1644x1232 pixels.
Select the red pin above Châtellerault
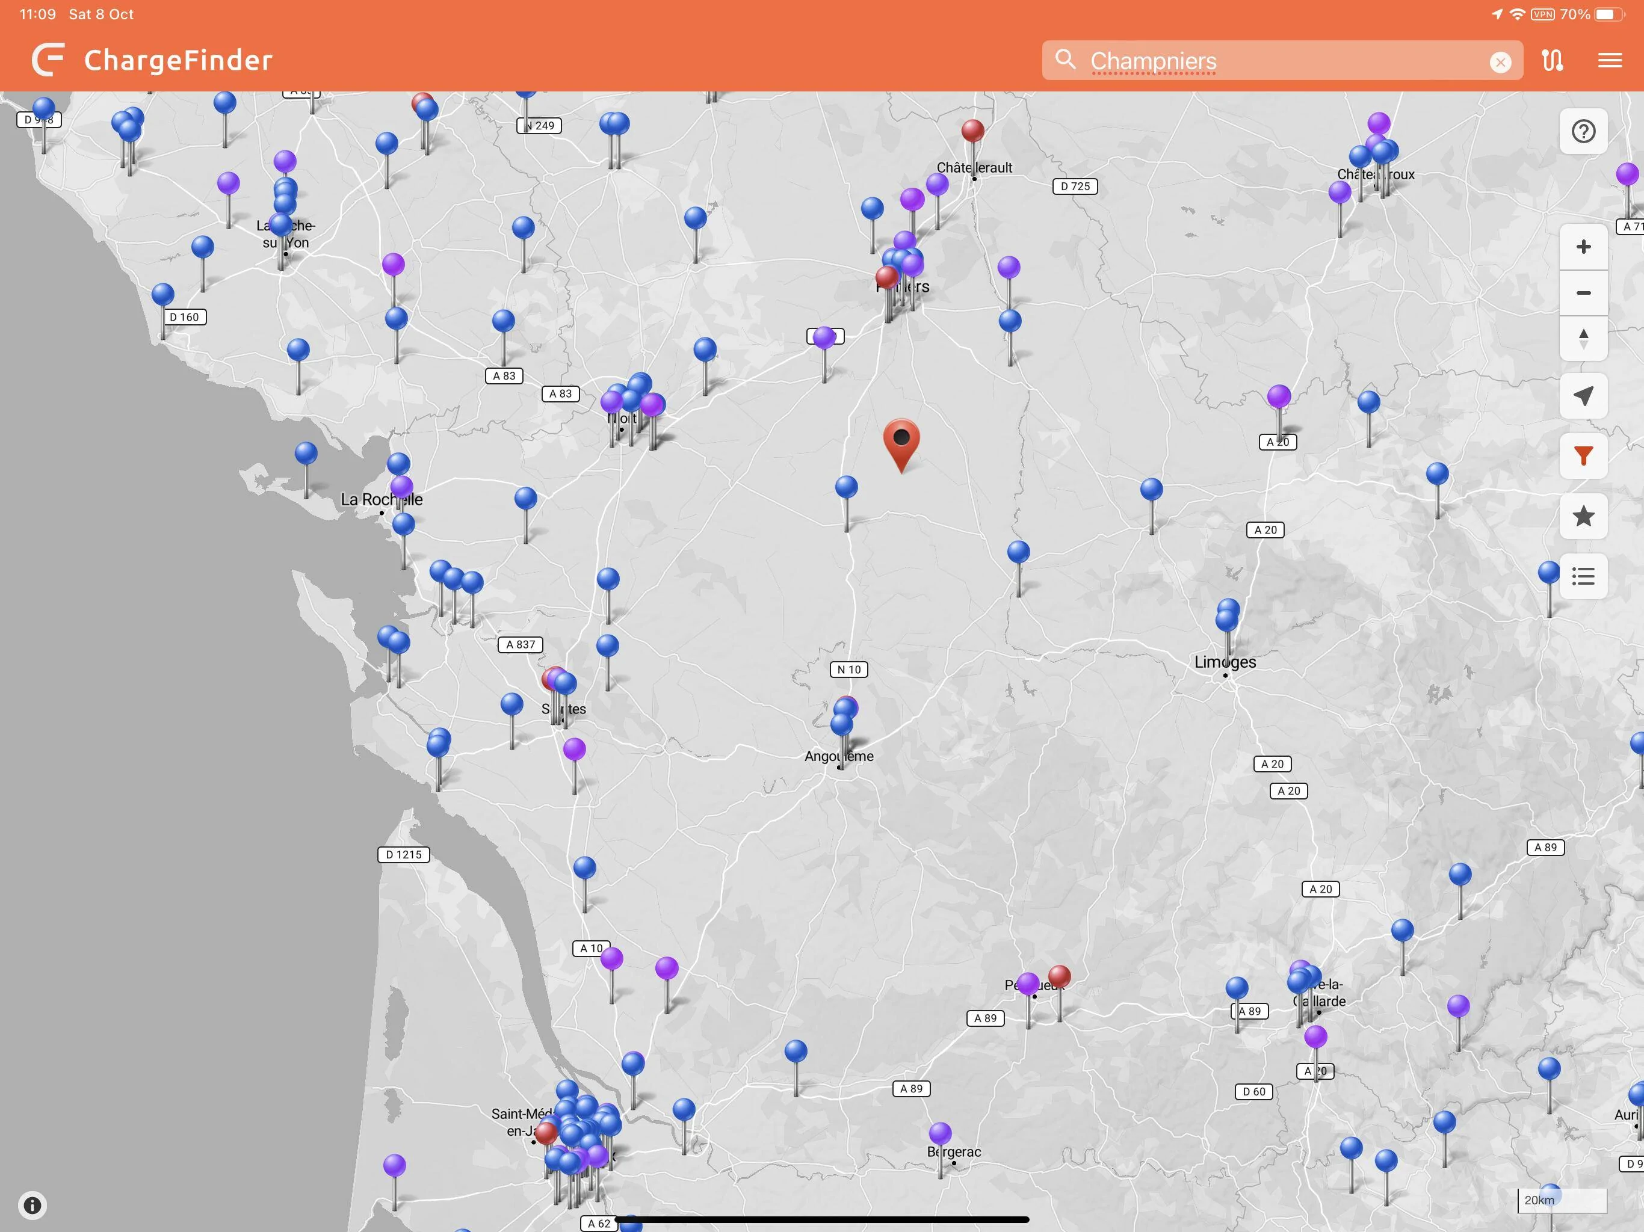[x=973, y=132]
